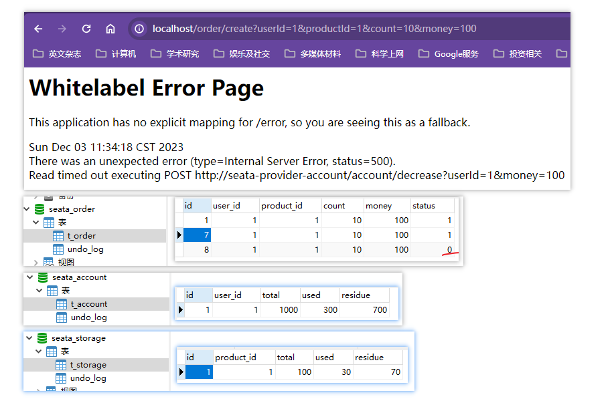
Task: Open the t_order table
Action: click(81, 236)
